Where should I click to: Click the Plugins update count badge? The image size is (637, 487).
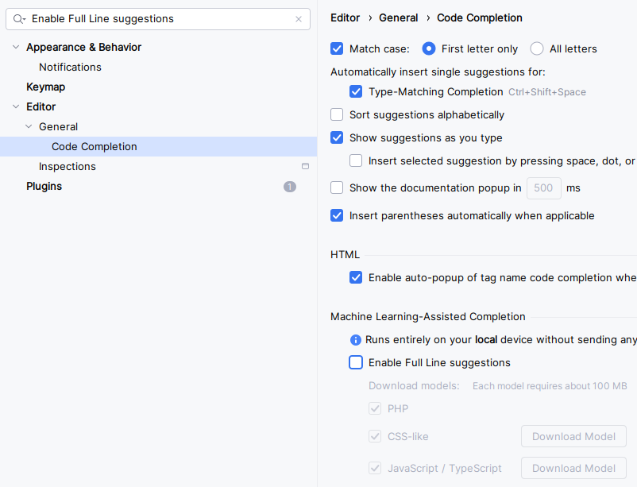[x=290, y=187]
